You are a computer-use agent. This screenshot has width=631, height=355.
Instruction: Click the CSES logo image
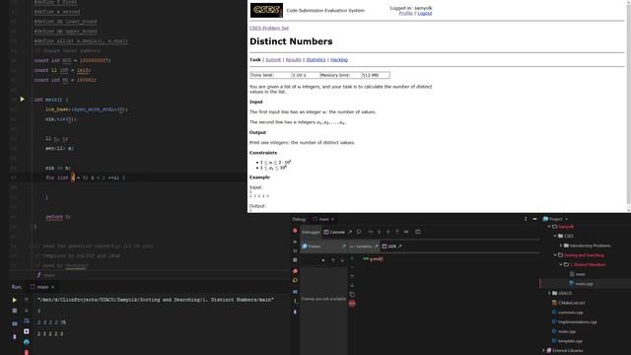pos(266,10)
